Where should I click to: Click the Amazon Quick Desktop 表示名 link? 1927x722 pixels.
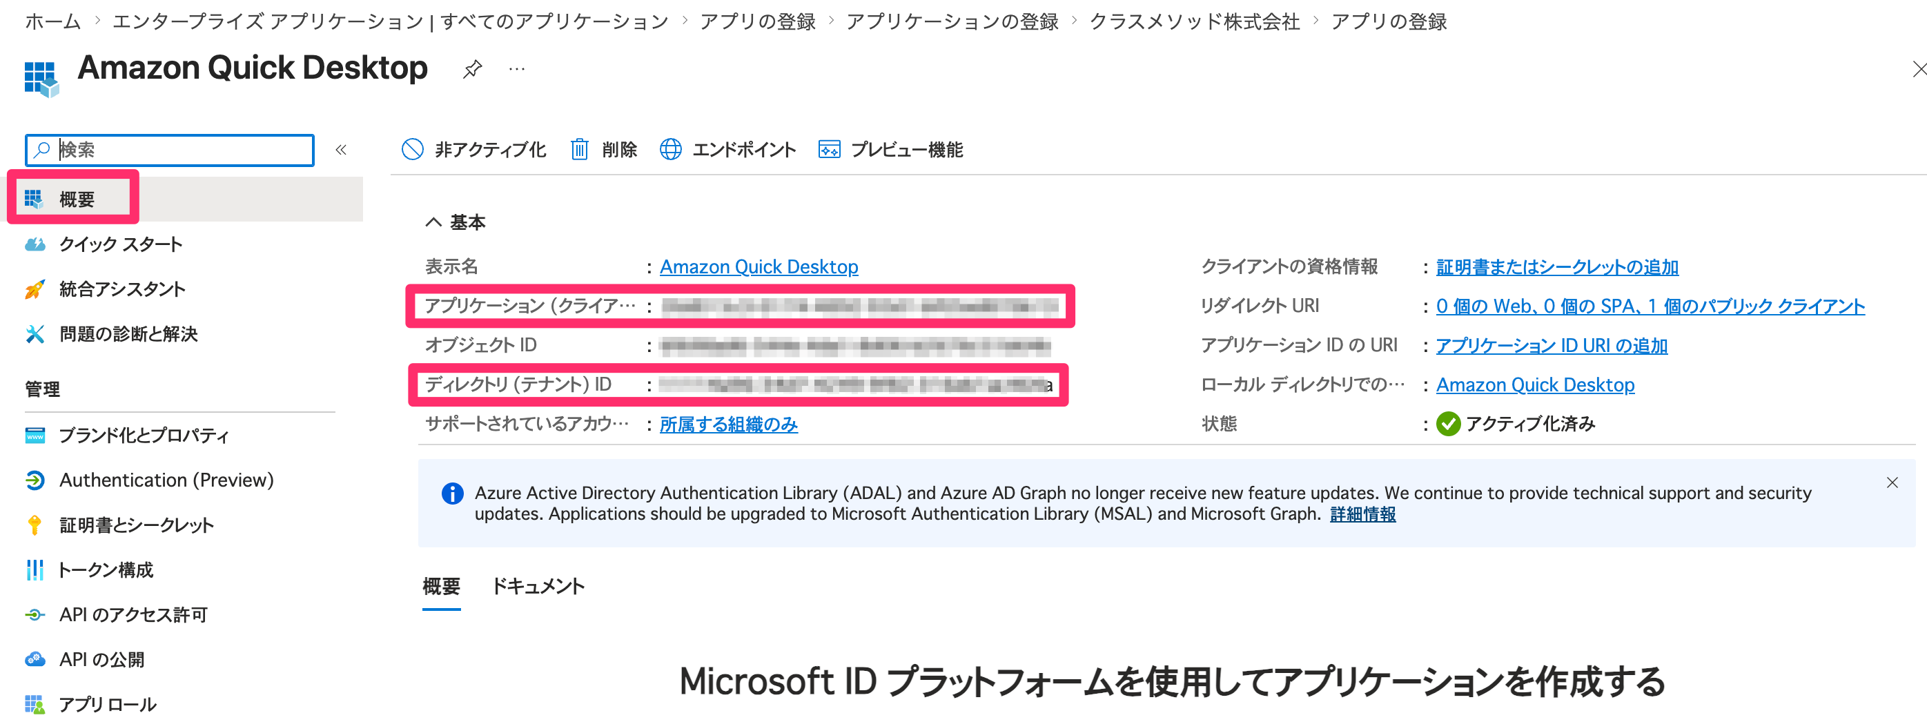click(x=759, y=266)
